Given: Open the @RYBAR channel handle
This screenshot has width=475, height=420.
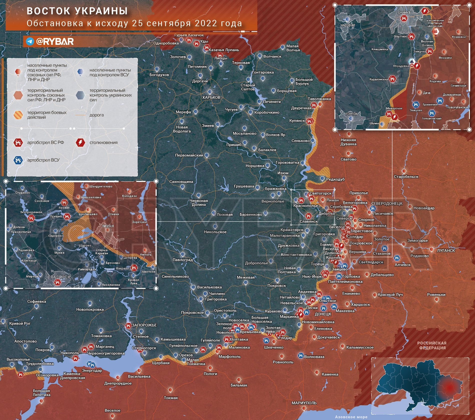Looking at the screenshot, I should point(55,41).
